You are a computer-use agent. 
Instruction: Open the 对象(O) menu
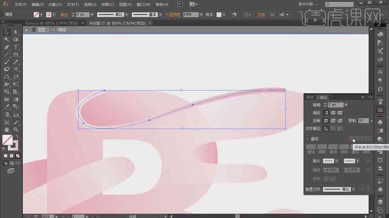pyautogui.click(x=55, y=4)
